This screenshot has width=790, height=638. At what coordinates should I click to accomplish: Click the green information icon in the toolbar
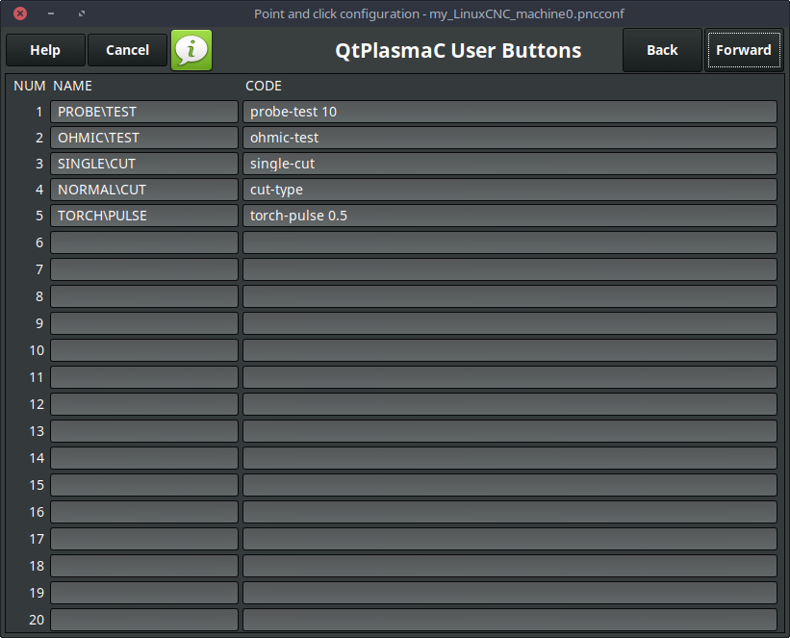[x=191, y=49]
